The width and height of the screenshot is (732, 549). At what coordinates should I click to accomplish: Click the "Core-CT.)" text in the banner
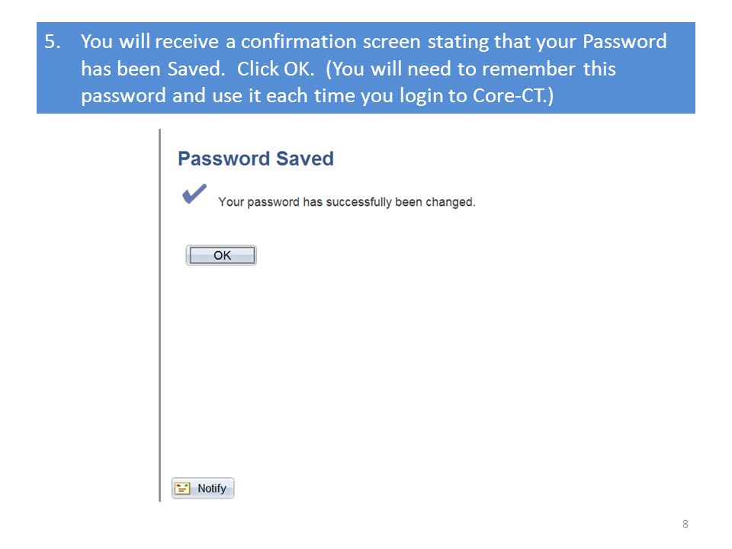[x=513, y=96]
